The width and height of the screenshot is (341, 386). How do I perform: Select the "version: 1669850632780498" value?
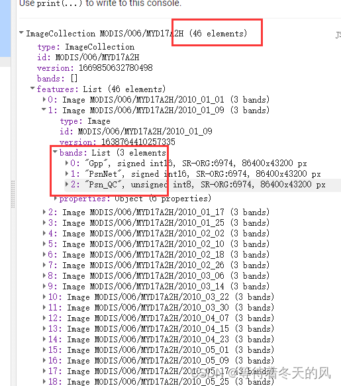pyautogui.click(x=116, y=68)
